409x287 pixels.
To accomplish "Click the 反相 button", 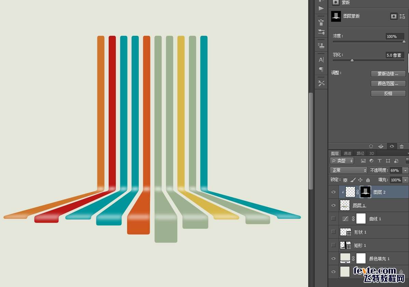I will click(388, 93).
